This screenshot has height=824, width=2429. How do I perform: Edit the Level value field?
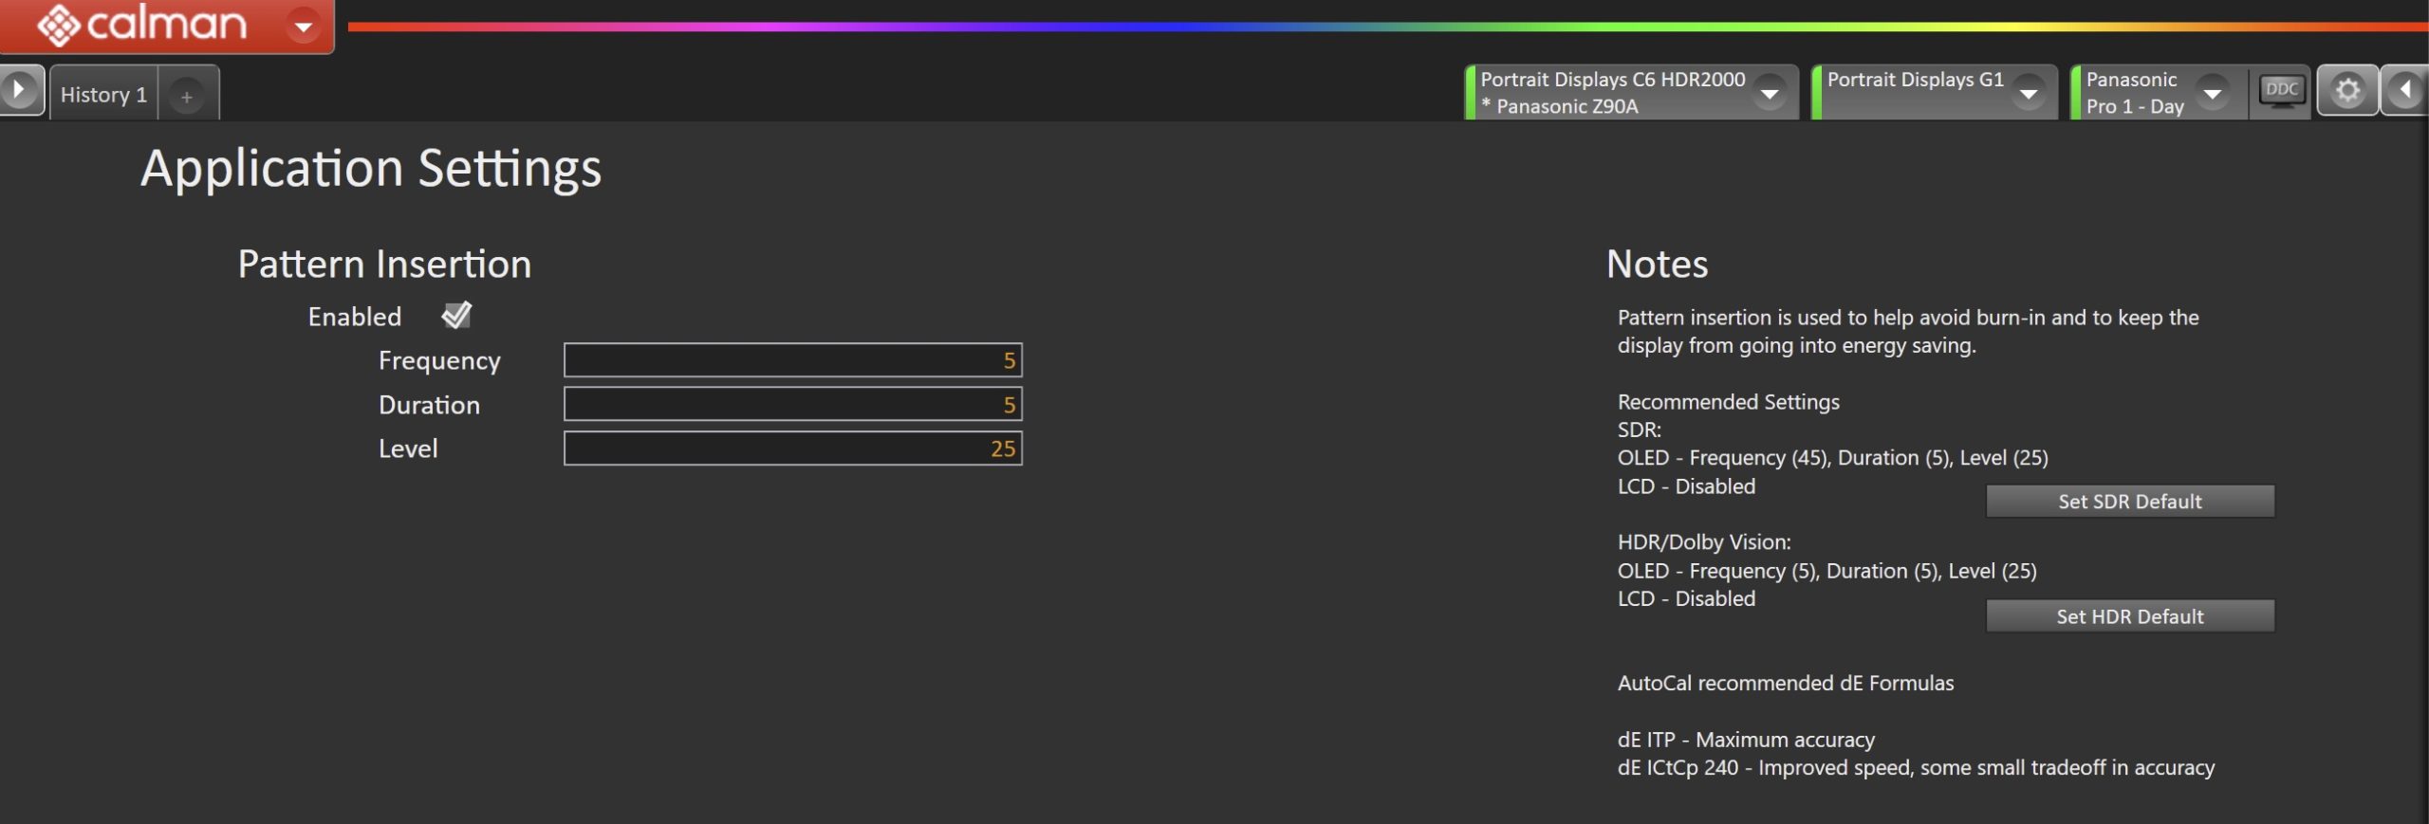pos(792,449)
